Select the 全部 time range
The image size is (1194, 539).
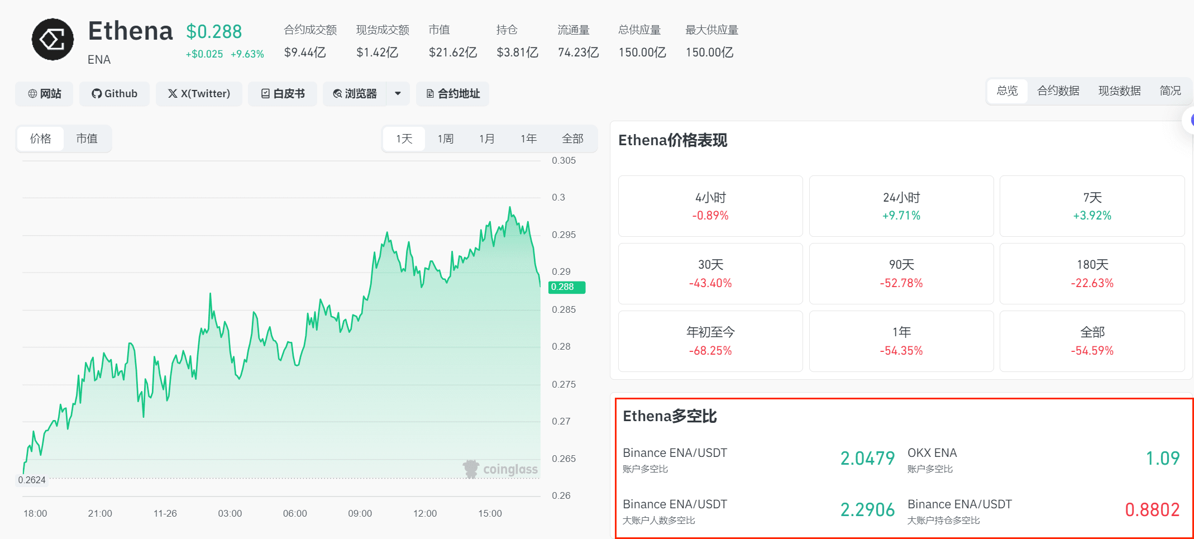[x=573, y=139]
